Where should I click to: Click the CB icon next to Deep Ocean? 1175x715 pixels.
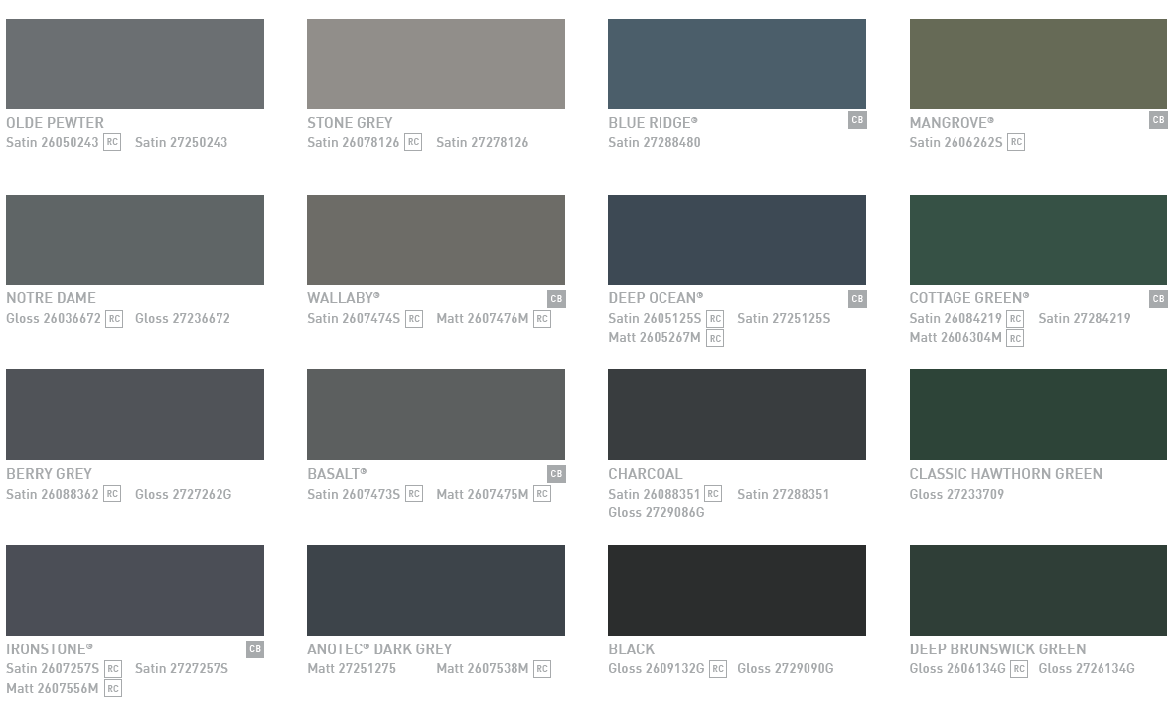(857, 299)
